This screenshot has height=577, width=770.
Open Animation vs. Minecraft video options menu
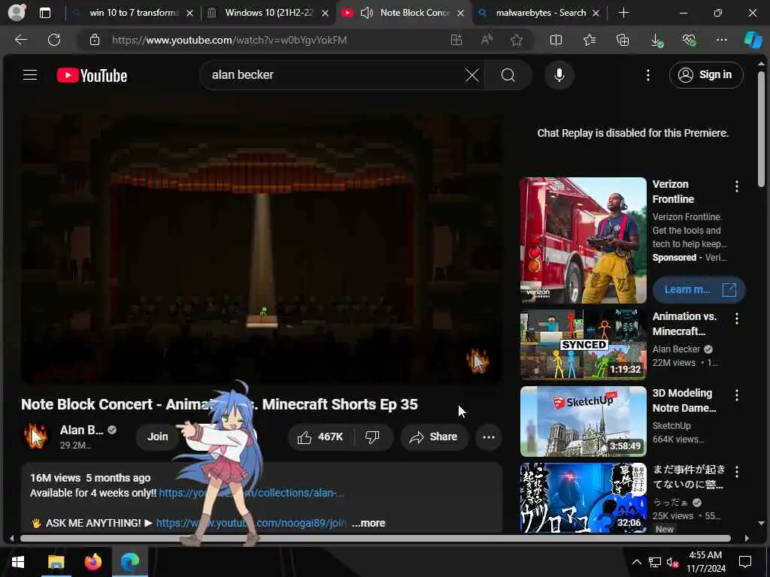(x=737, y=319)
